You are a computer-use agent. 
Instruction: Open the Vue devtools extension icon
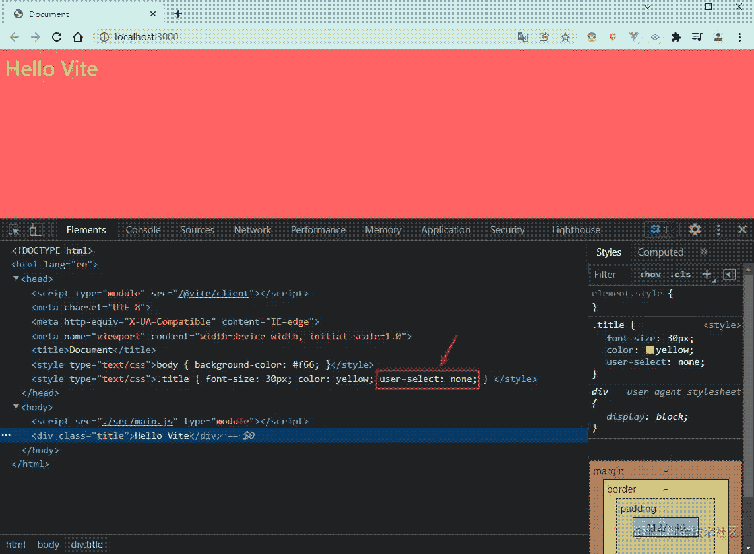(634, 37)
